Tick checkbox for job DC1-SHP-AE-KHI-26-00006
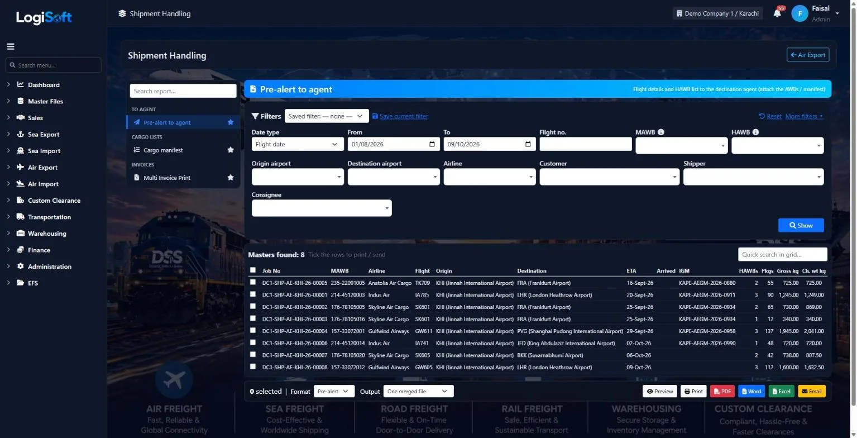This screenshot has width=857, height=438. click(253, 342)
